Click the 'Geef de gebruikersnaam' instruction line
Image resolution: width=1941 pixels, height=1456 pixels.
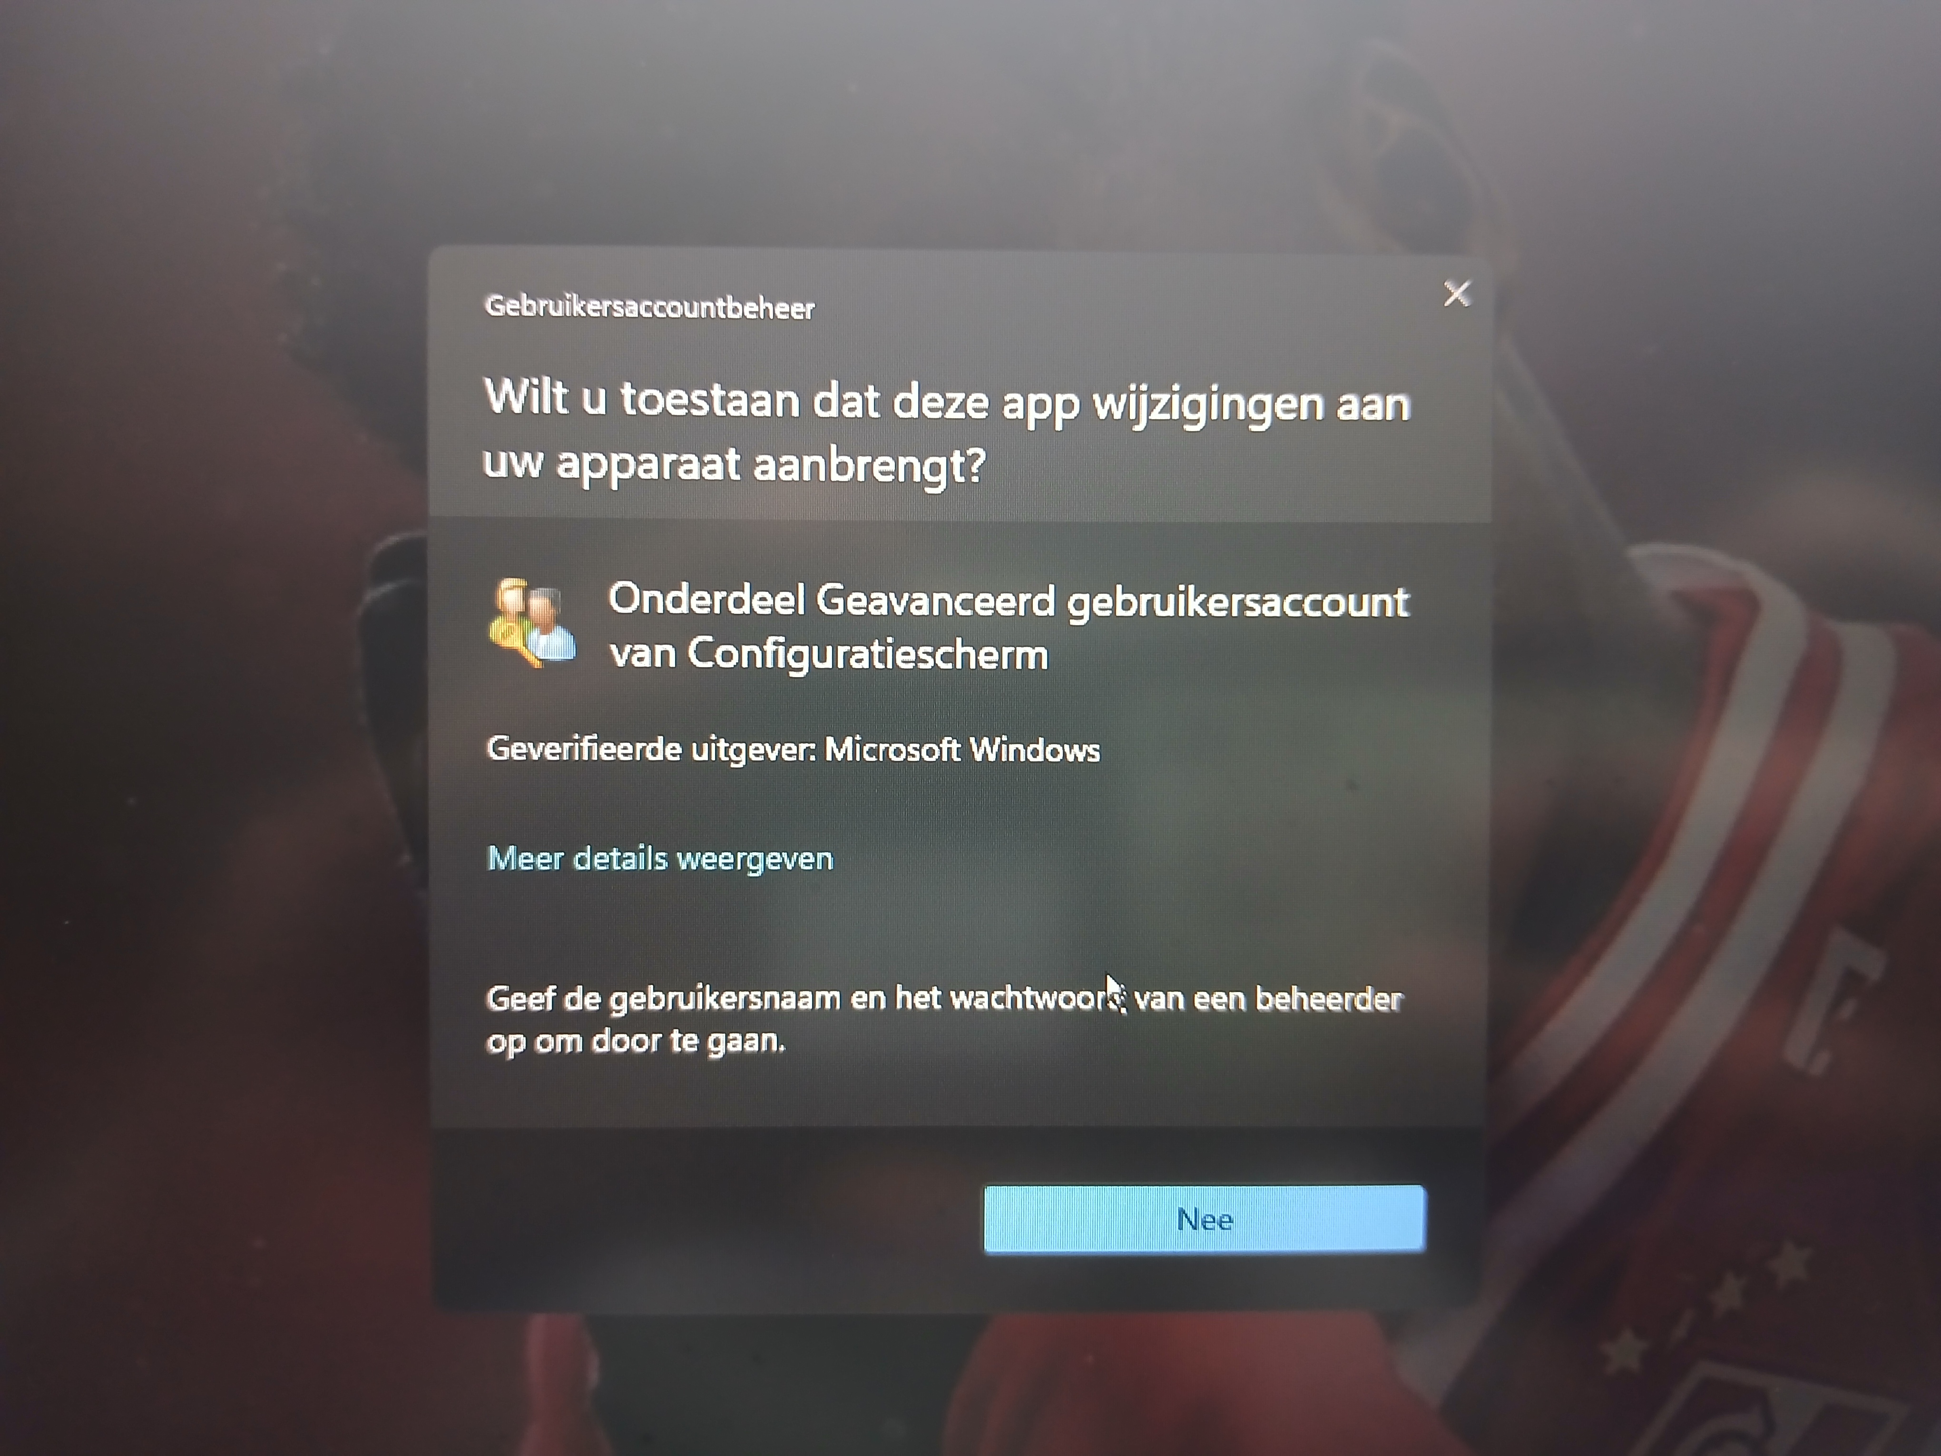coord(945,1000)
